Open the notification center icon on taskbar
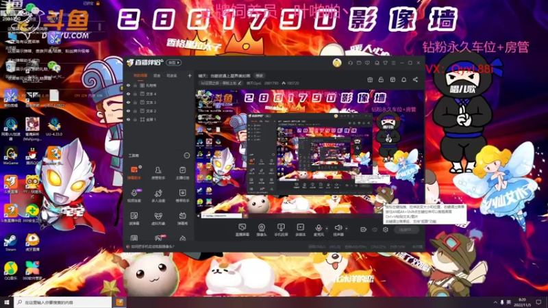The width and height of the screenshot is (548, 308). [538, 302]
